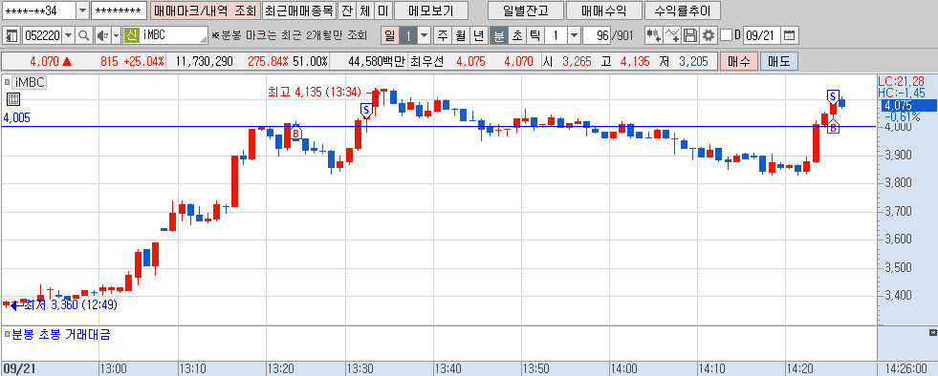Image resolution: width=938 pixels, height=376 pixels.
Task: Open chart settings gear icon
Action: (x=709, y=35)
